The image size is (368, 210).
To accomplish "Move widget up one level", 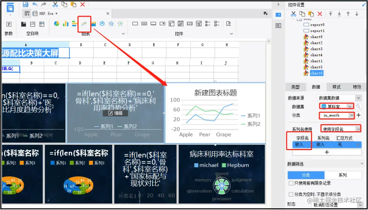I will click(348, 14).
